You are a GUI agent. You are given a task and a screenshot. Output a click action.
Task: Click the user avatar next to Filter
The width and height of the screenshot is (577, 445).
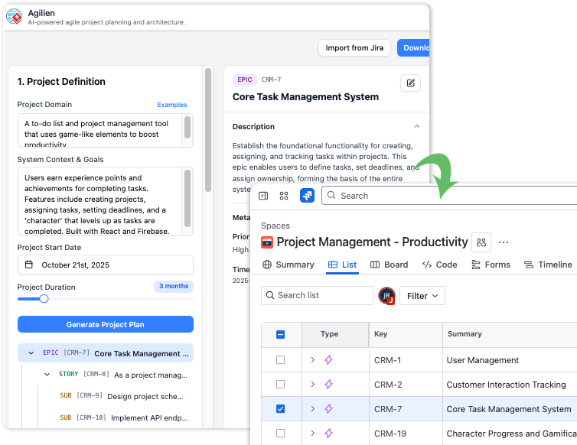387,296
